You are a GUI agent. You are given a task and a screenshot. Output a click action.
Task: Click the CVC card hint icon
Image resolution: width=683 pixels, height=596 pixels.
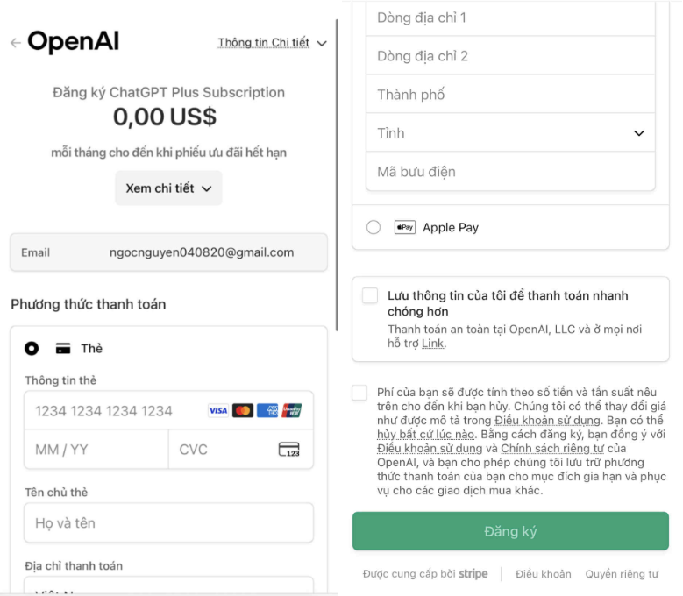click(288, 450)
